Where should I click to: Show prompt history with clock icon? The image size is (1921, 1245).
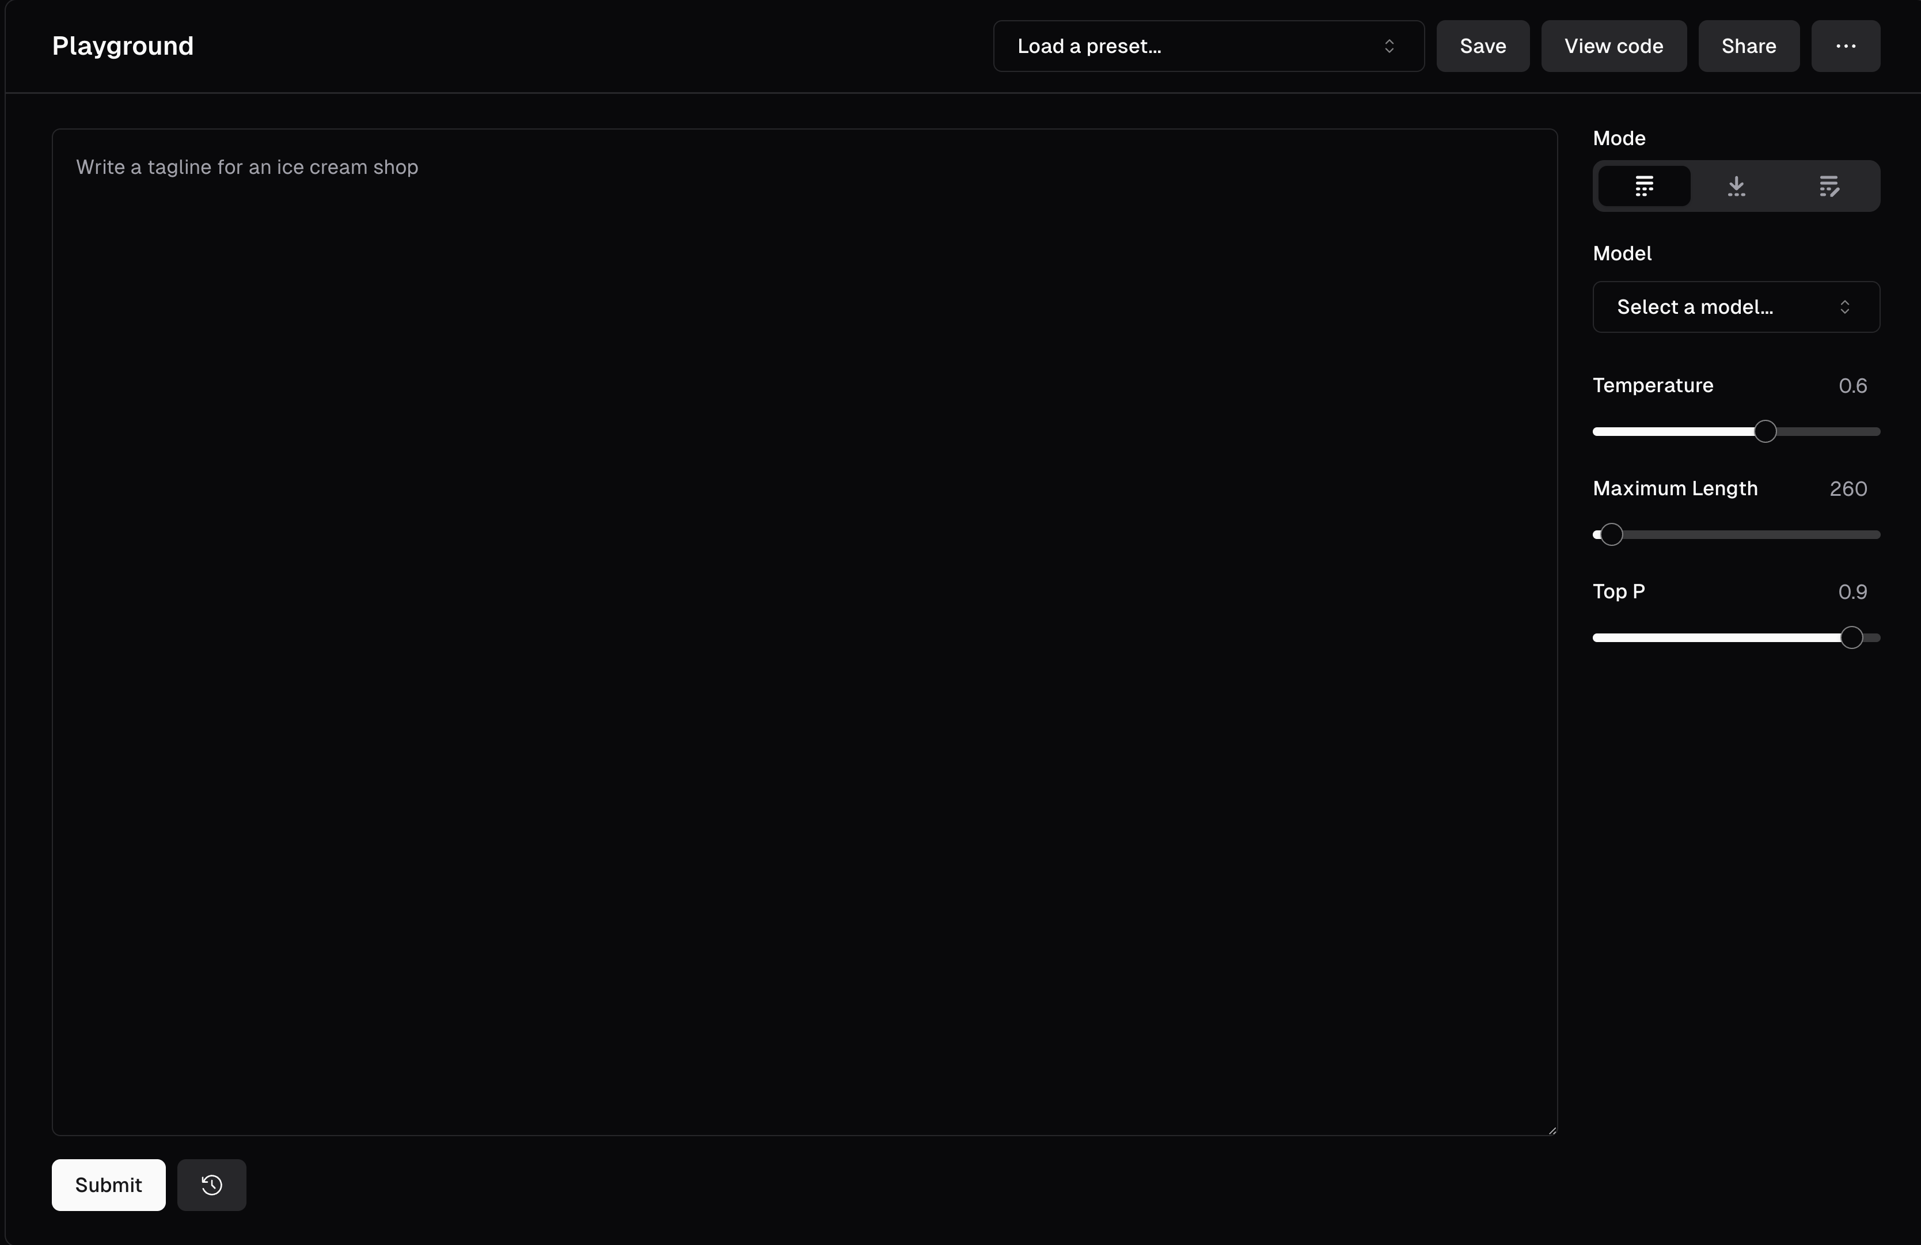pos(211,1185)
